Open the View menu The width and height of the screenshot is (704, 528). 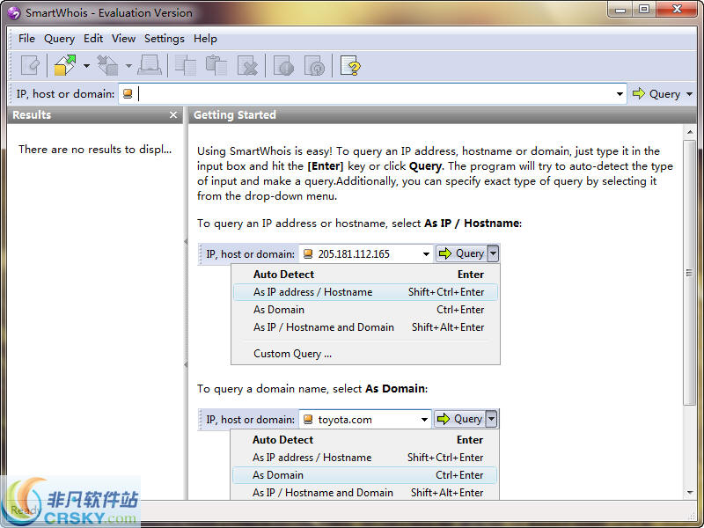(x=123, y=39)
